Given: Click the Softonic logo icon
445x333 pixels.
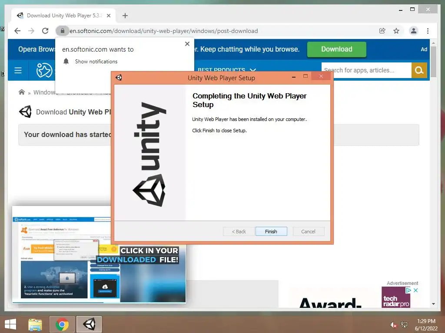Looking at the screenshot, I should (x=44, y=70).
